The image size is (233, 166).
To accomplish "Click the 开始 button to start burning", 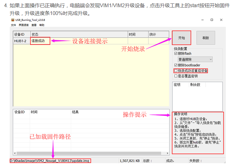I will [181, 38].
